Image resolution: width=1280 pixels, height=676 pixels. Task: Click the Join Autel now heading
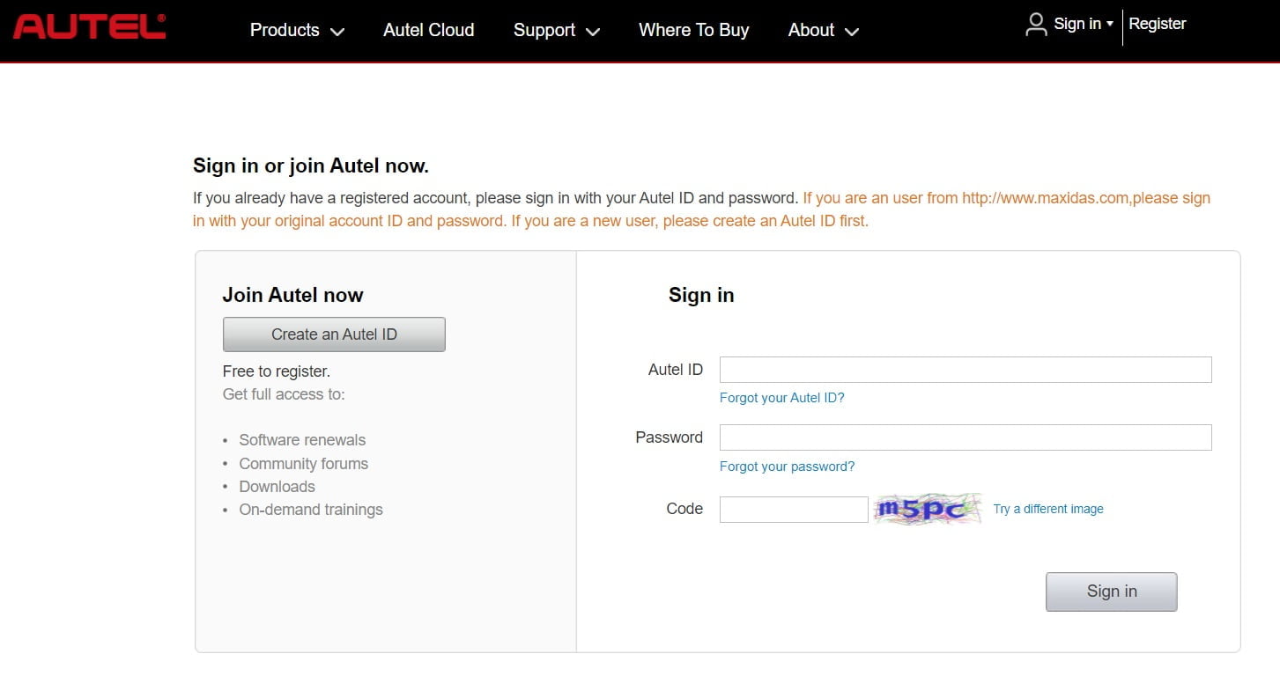pos(293,295)
